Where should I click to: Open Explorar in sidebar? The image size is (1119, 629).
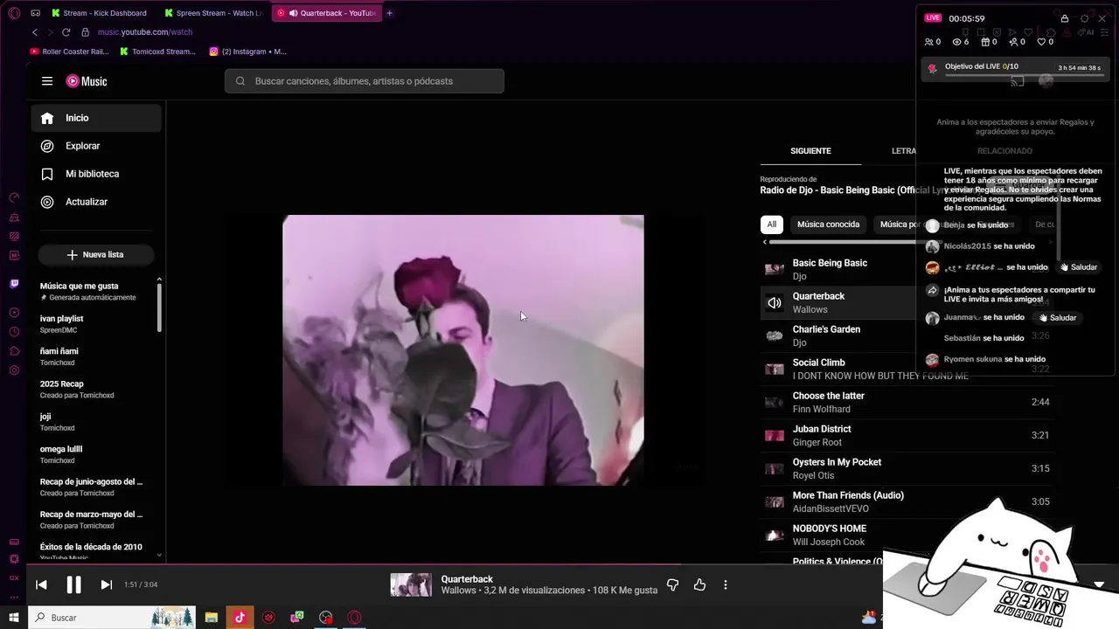click(96, 146)
